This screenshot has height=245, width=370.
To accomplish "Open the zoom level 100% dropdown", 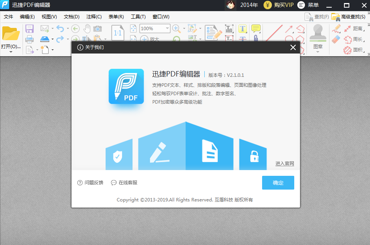I will point(167,29).
